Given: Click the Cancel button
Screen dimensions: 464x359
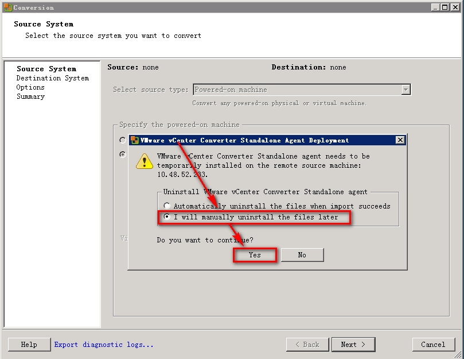Looking at the screenshot, I should pyautogui.click(x=434, y=345).
